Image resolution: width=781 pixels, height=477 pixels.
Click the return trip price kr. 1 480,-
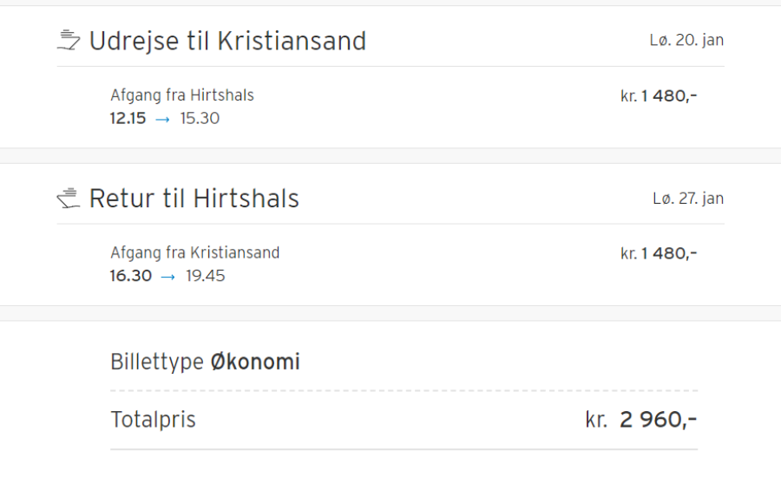pos(659,253)
